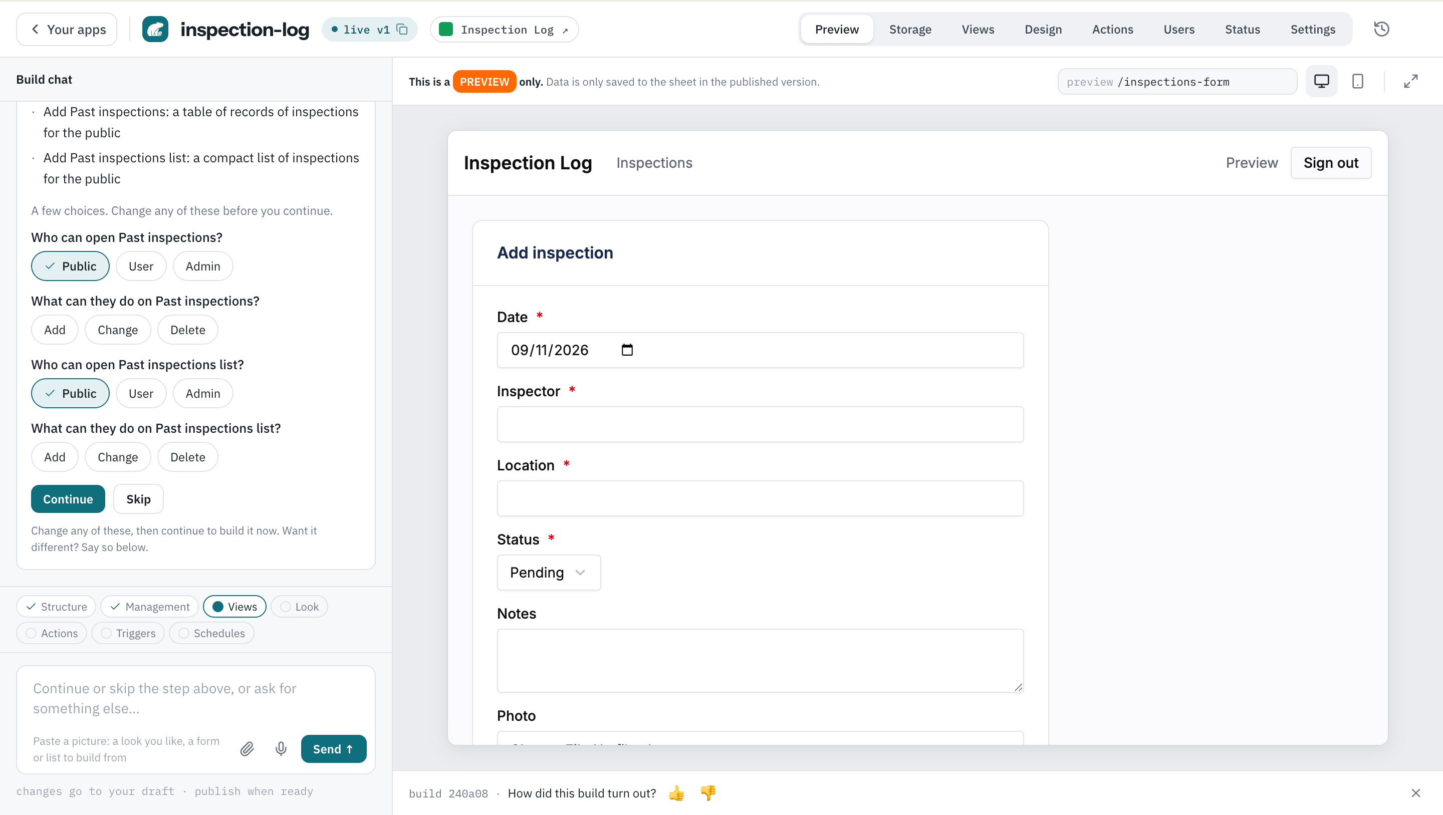Select Public for Past inspections access
Screen dimensions: 1443x815
click(70, 266)
